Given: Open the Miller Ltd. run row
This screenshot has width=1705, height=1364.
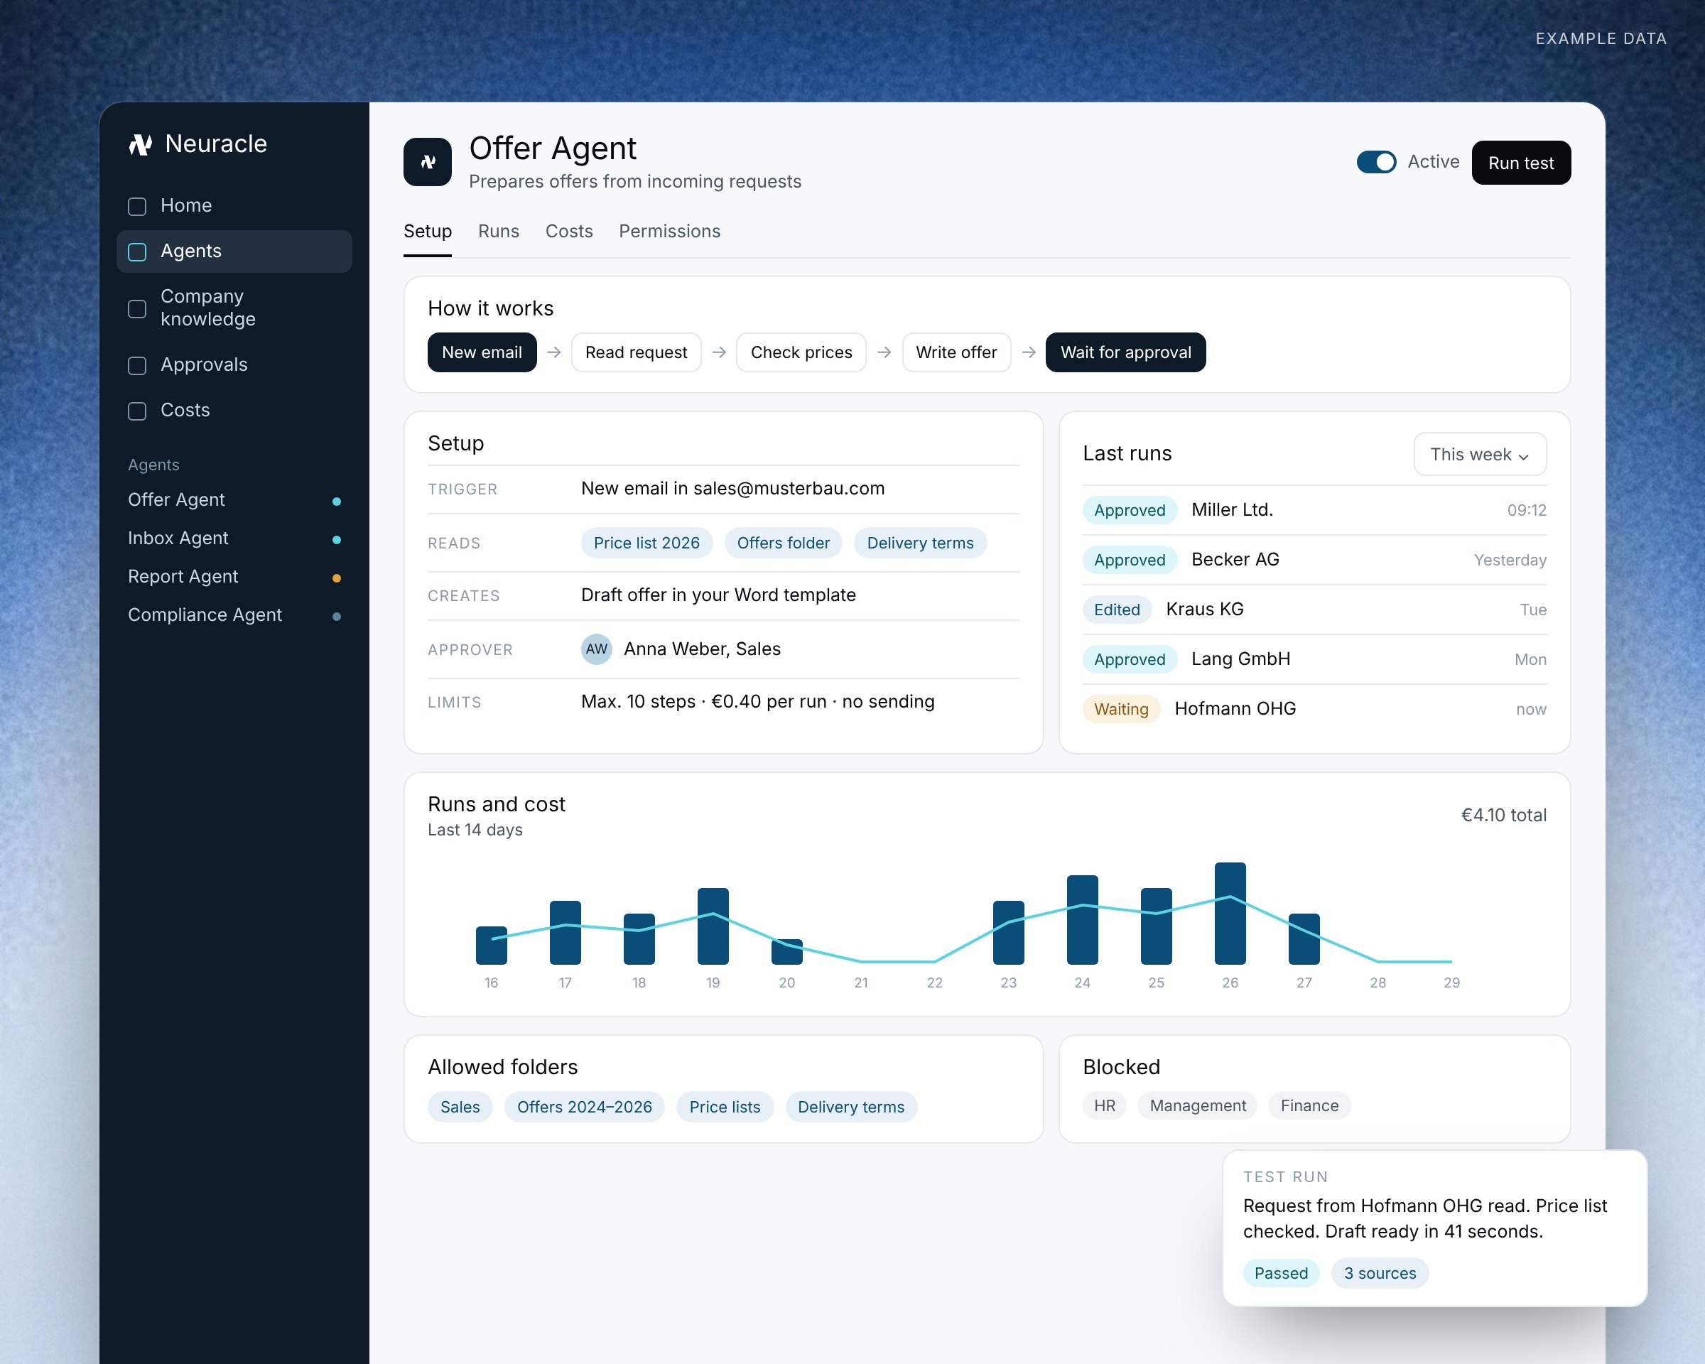Looking at the screenshot, I should pyautogui.click(x=1314, y=510).
